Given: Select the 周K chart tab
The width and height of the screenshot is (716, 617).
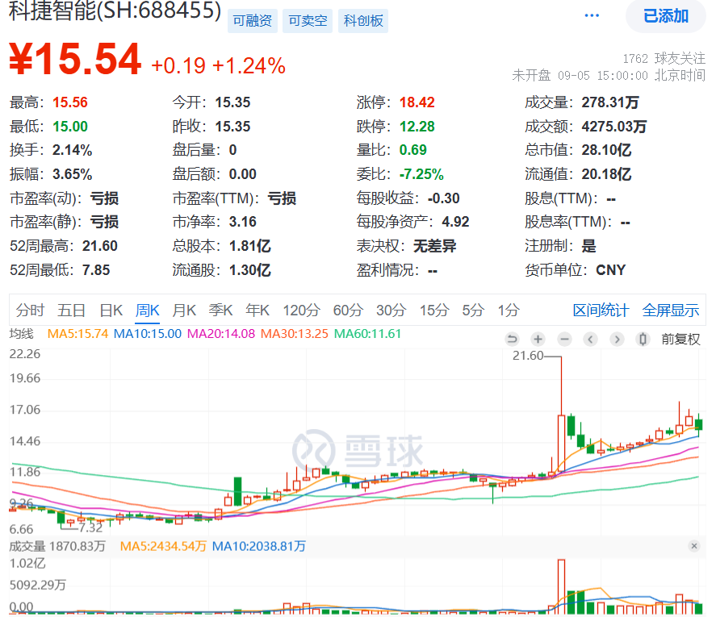Looking at the screenshot, I should pos(147,311).
